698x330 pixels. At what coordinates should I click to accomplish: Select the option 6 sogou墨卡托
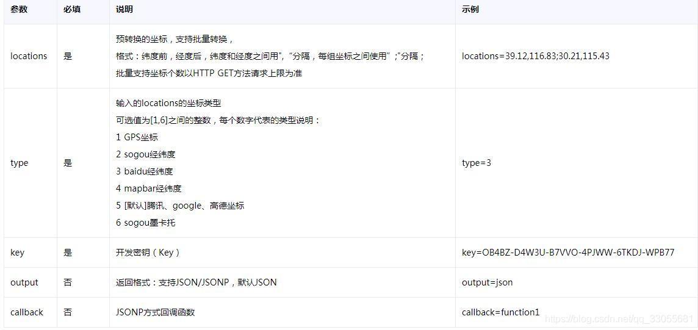(x=146, y=223)
